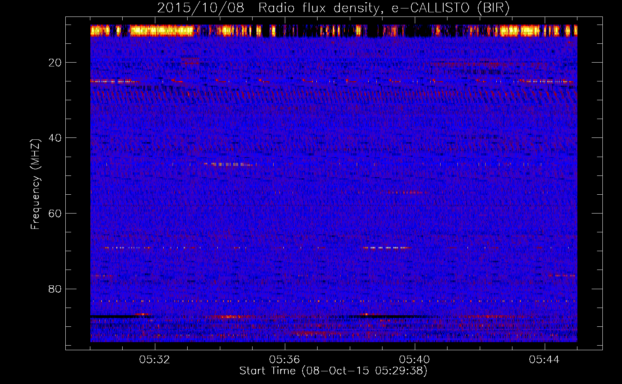Click the 05:36 time tick label
The image size is (622, 384).
point(284,360)
